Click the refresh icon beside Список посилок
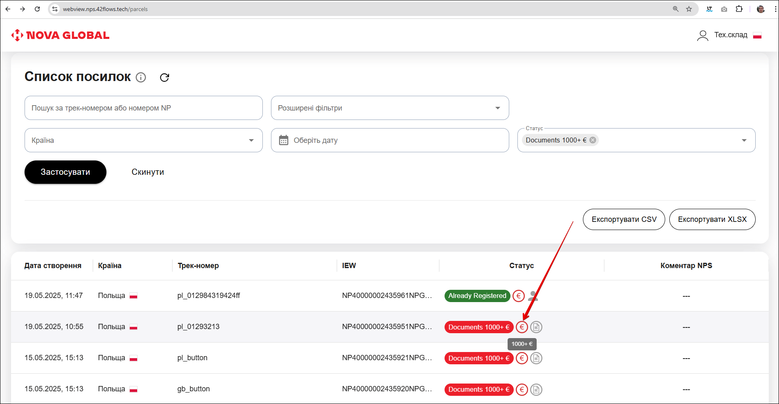779x404 pixels. pyautogui.click(x=165, y=77)
